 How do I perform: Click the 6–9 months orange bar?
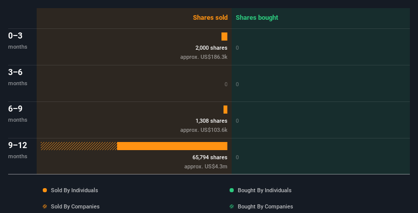(226, 110)
